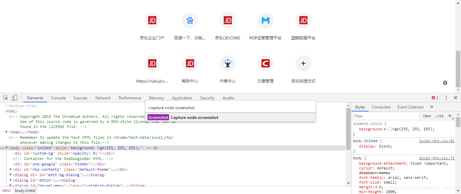
Task: Click the cursor: default declaration
Action: [x=377, y=168]
